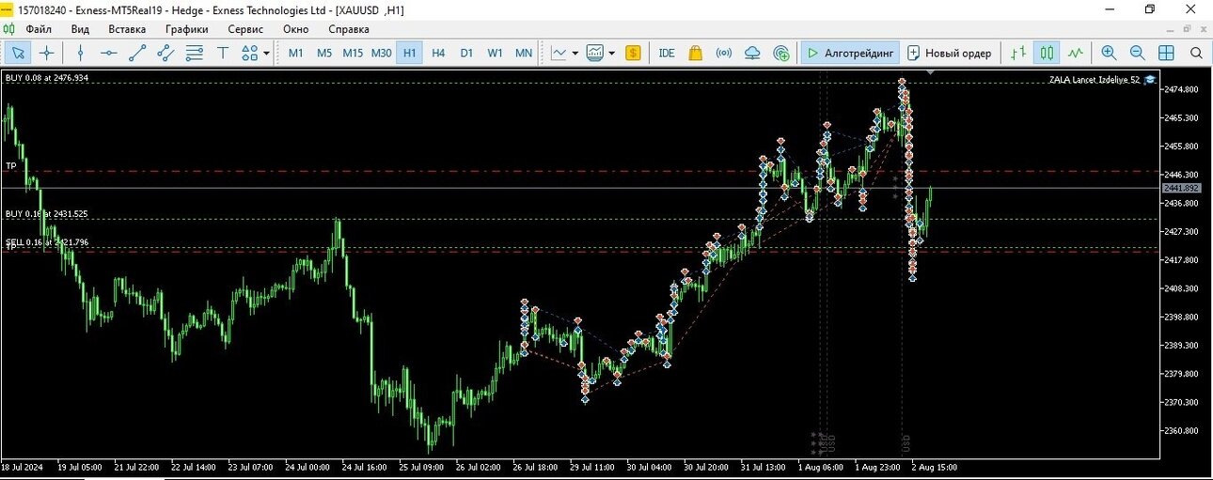Toggle the H1 timeframe button
The width and height of the screenshot is (1213, 480).
pos(410,53)
